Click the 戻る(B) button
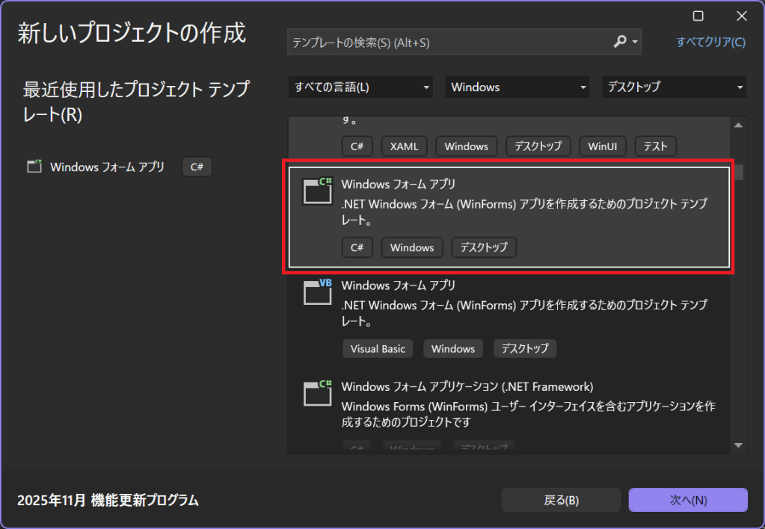765x529 pixels. click(561, 500)
